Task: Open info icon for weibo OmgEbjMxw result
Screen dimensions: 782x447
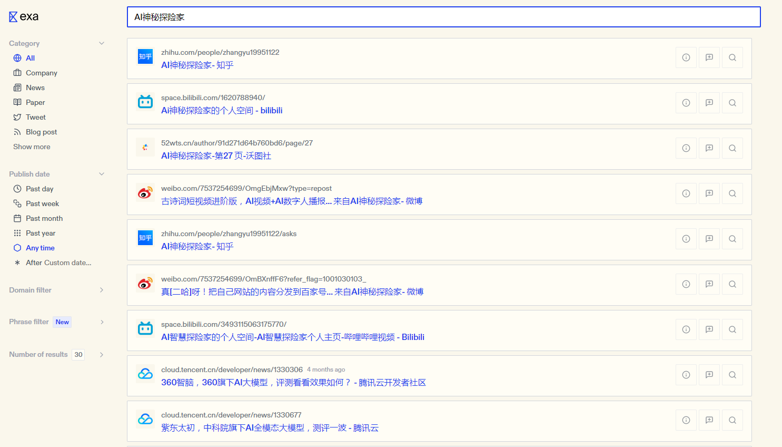Action: (x=686, y=193)
